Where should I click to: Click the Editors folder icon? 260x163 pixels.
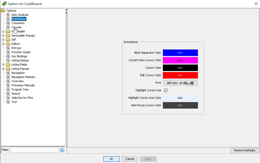point(8,44)
